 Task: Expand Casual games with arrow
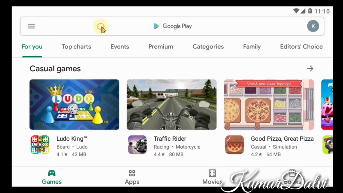tap(310, 69)
